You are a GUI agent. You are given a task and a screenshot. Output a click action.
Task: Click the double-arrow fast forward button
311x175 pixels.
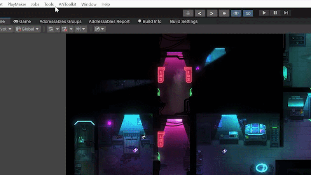[x=224, y=13]
